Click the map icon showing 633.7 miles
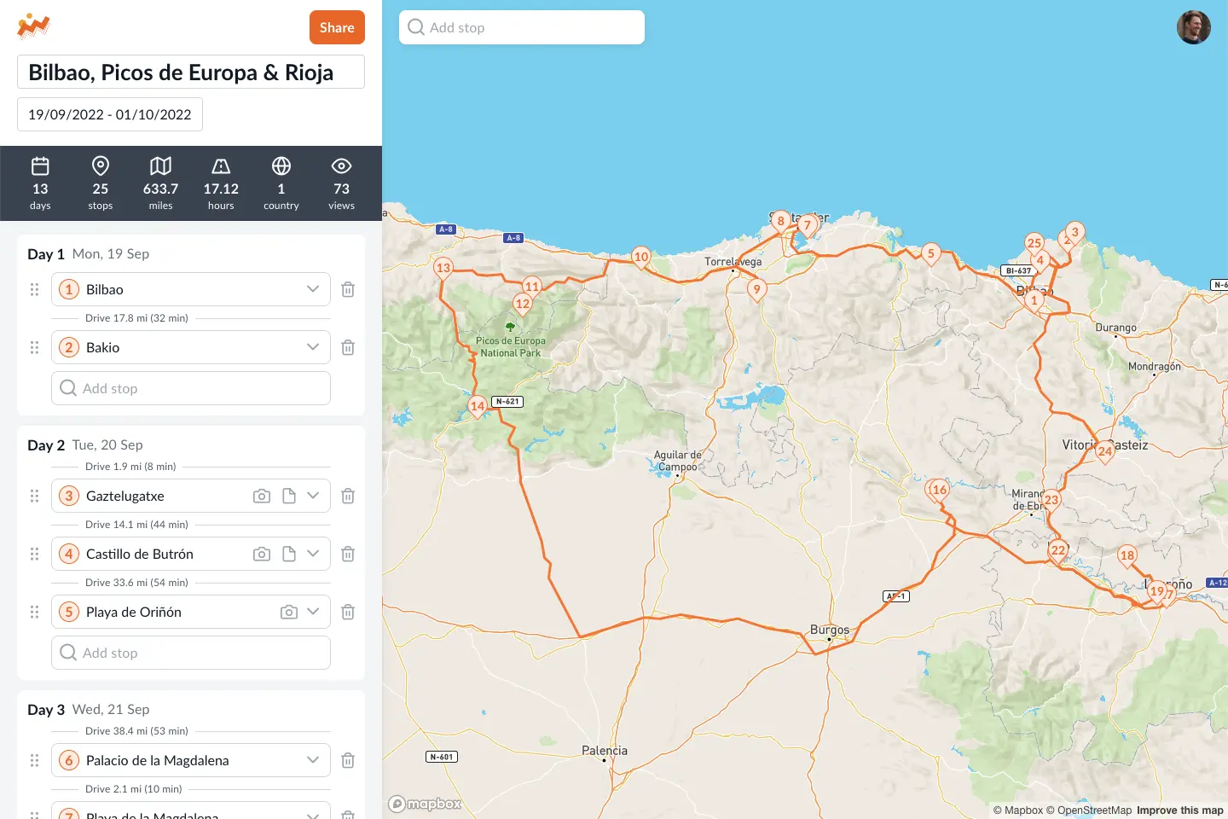1228x819 pixels. 160,166
